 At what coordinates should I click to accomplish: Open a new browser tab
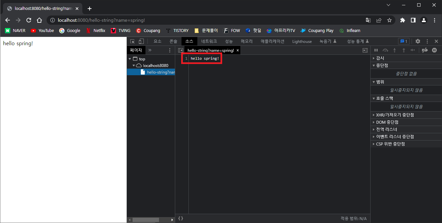click(x=89, y=9)
